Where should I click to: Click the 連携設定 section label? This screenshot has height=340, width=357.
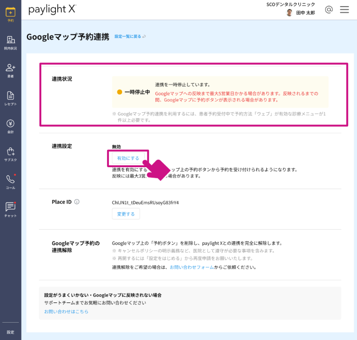(x=62, y=146)
